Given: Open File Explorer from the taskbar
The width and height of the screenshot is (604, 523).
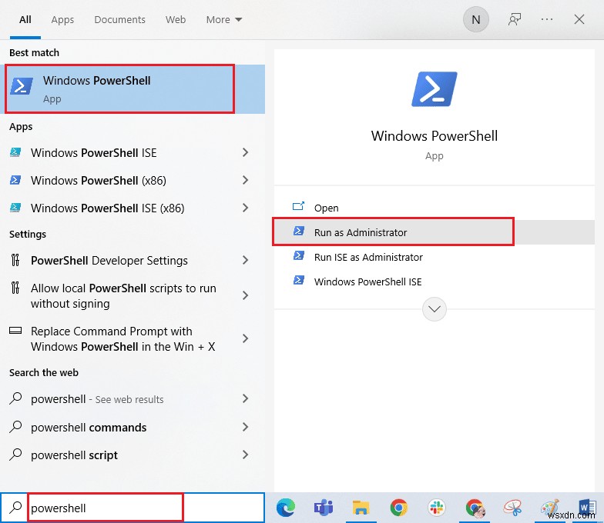Looking at the screenshot, I should (361, 508).
